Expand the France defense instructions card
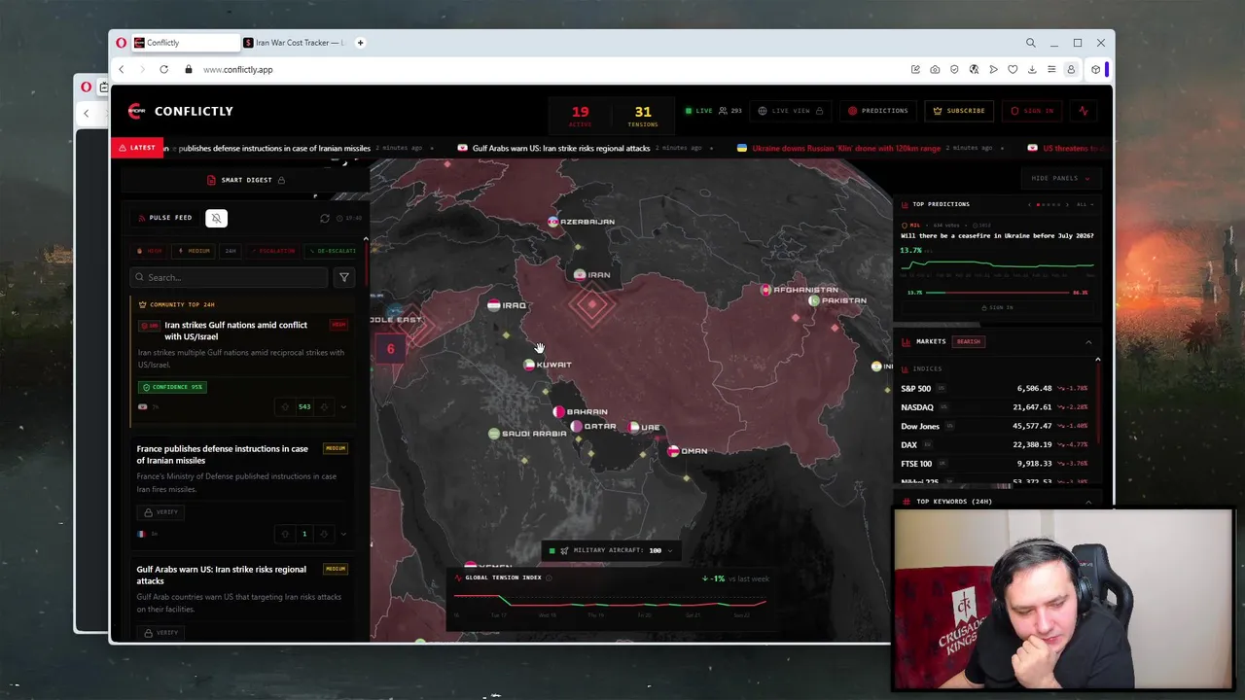1245x700 pixels. 343,534
